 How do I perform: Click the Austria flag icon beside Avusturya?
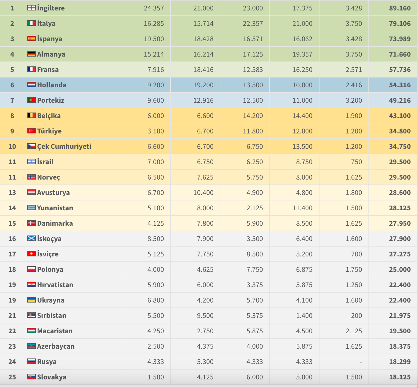[31, 192]
